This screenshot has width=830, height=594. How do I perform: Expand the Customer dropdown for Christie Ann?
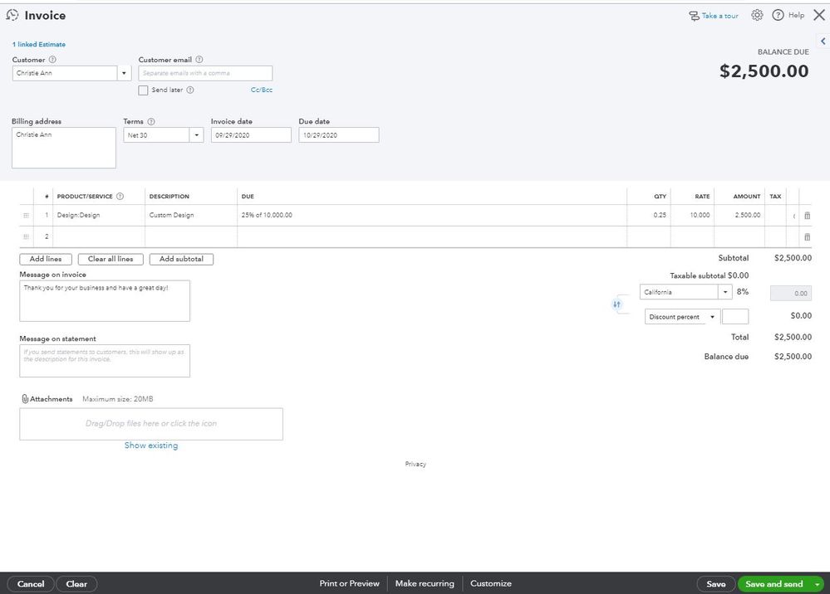124,73
